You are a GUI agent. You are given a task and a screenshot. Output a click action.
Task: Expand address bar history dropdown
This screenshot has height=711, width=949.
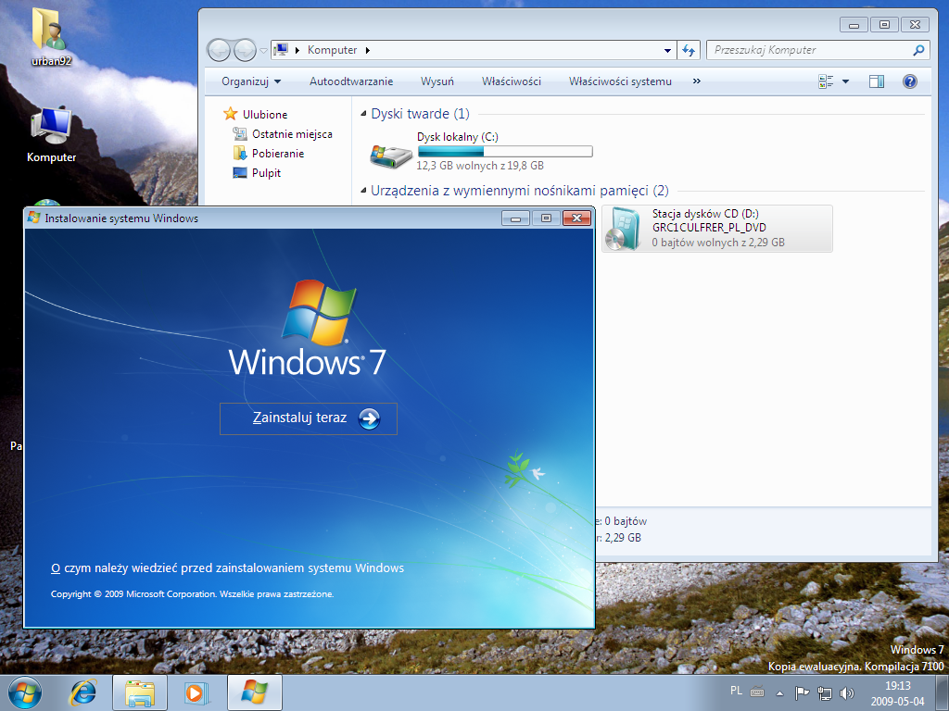click(x=667, y=50)
